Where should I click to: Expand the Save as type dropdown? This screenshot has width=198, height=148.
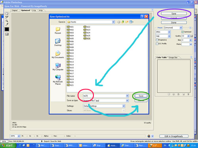127,101
